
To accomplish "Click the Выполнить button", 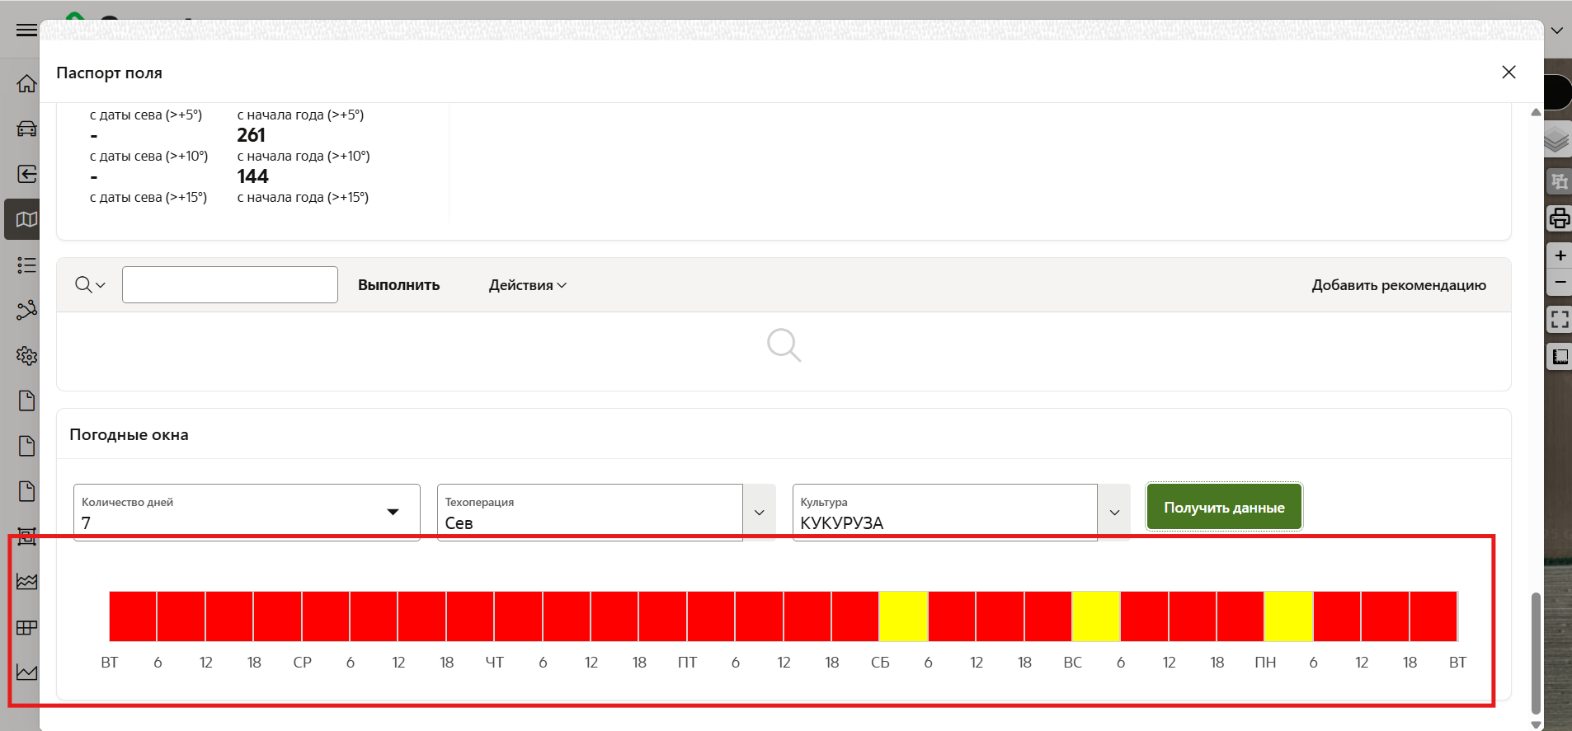I will pyautogui.click(x=398, y=285).
